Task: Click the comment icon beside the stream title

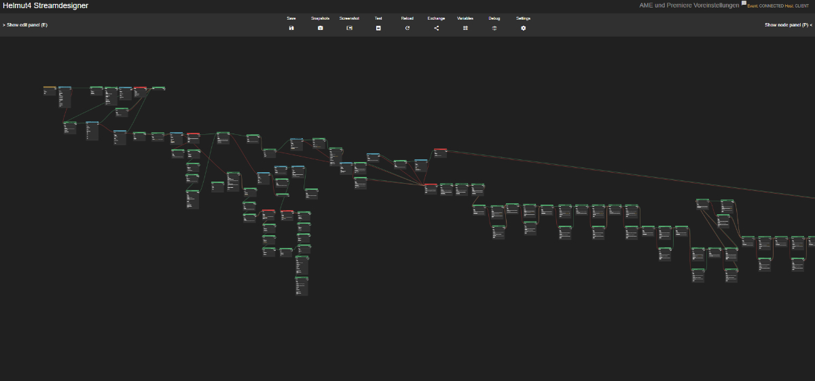Action: coord(744,3)
